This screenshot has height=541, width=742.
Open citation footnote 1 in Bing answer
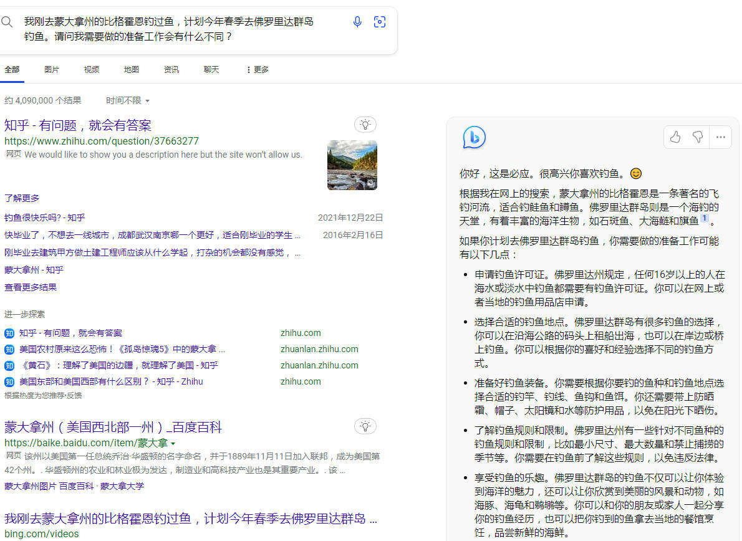pos(705,219)
